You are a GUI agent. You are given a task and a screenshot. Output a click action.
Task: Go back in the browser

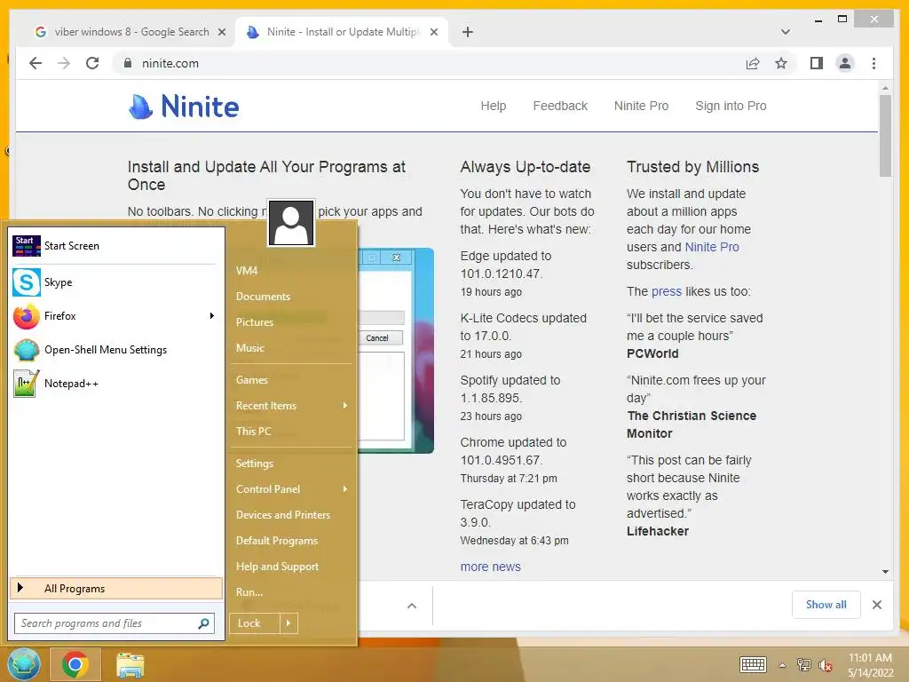tap(36, 63)
